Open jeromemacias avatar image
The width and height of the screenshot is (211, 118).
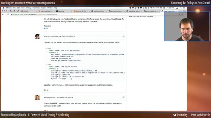[x=37, y=98]
